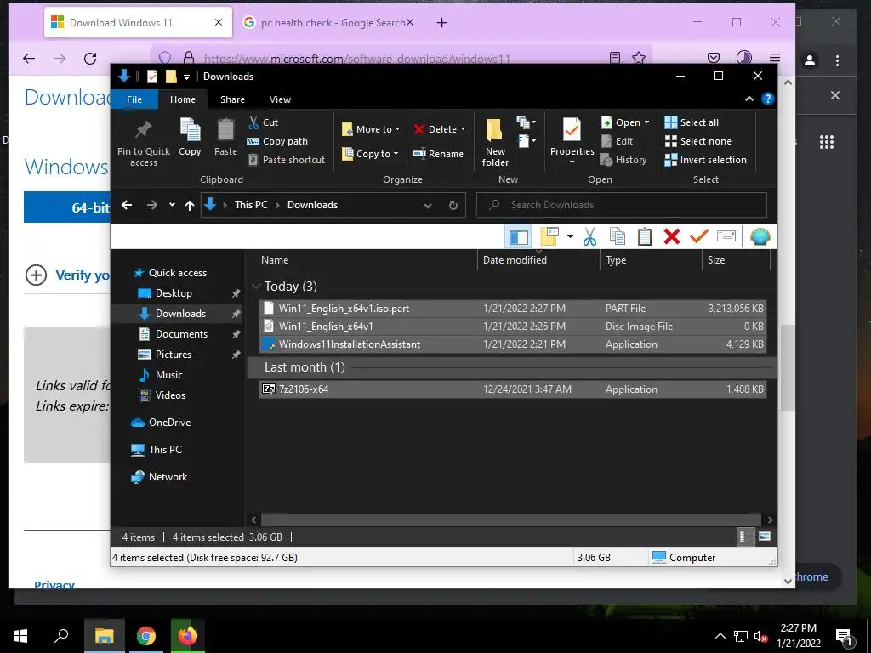Switch to the Home ribbon tab
This screenshot has width=871, height=653.
coord(183,99)
